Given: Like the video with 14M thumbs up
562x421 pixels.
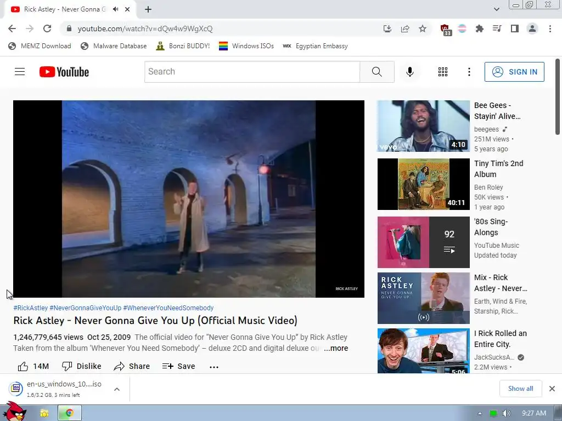Looking at the screenshot, I should pyautogui.click(x=33, y=366).
